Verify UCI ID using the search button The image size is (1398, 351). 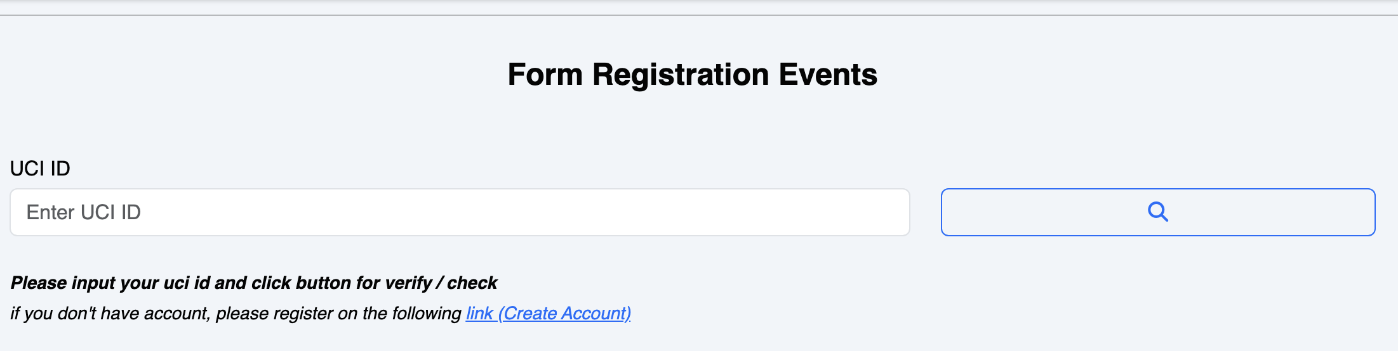click(1157, 212)
